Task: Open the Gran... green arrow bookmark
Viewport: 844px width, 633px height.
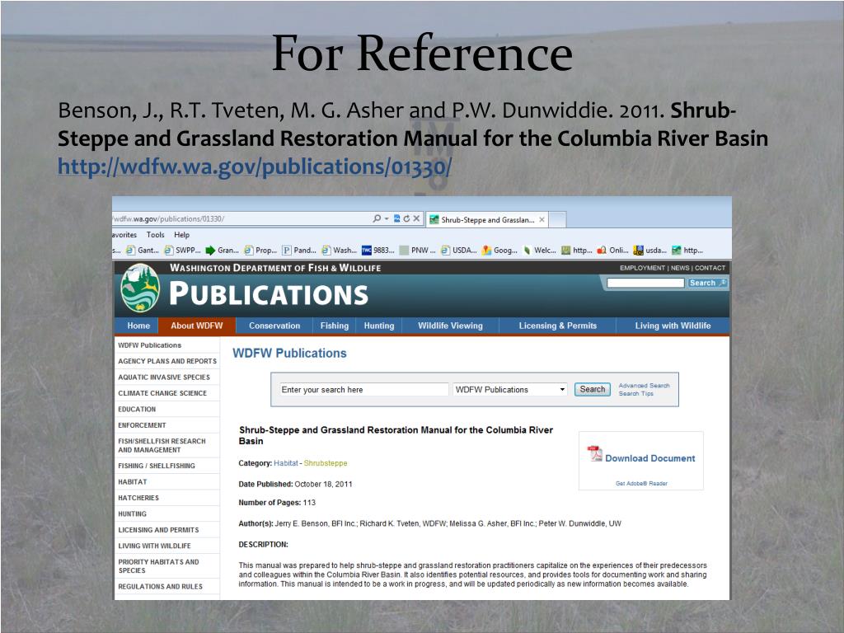Action: (223, 251)
